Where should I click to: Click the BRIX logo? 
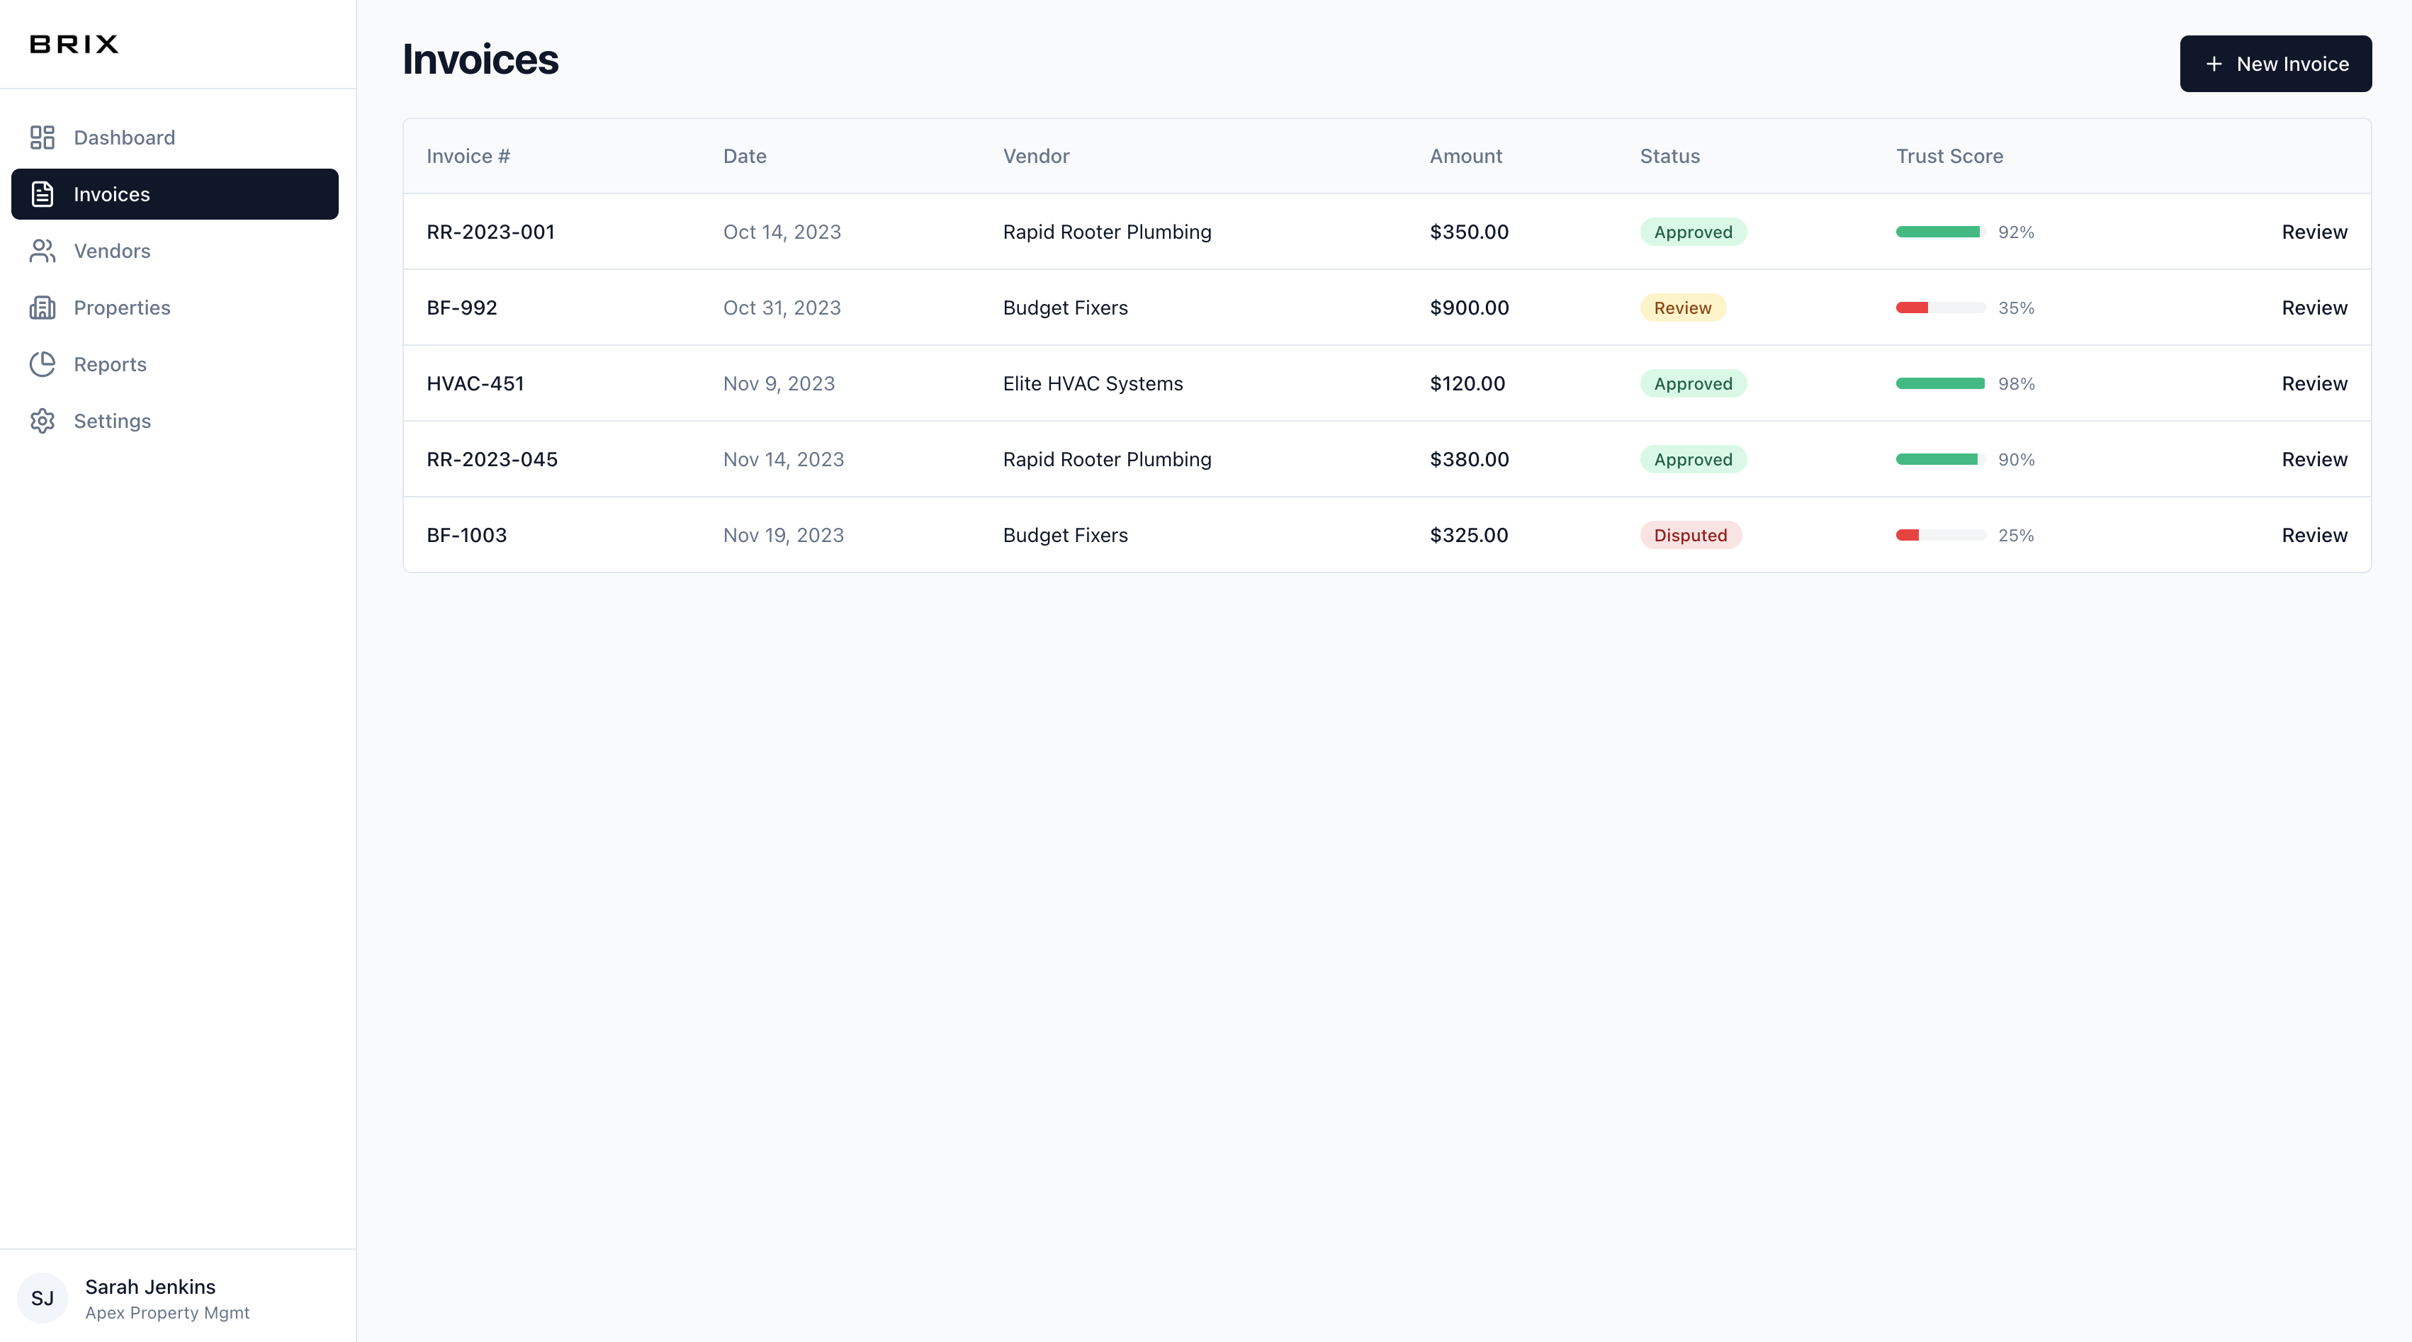pos(74,44)
